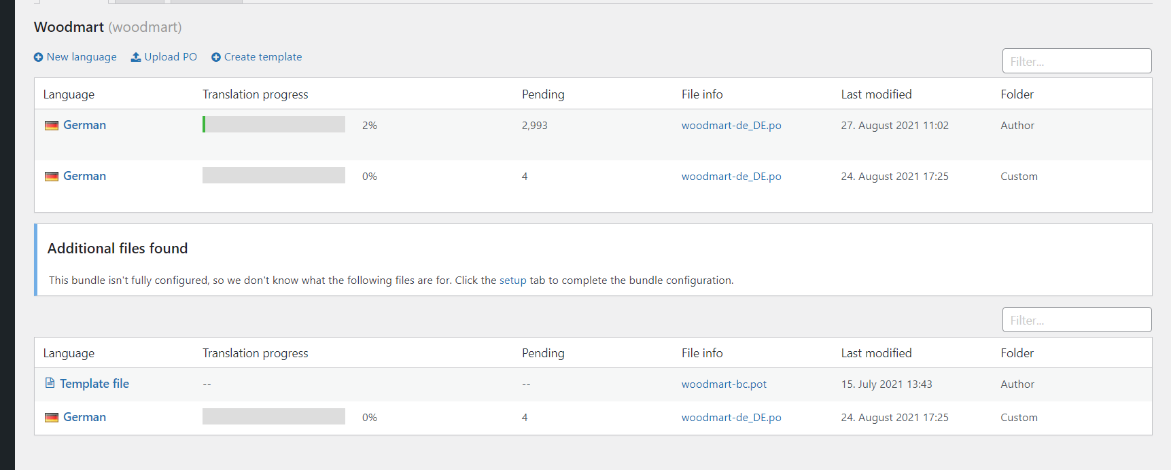Click the plus icon beside New language
The width and height of the screenshot is (1171, 470).
click(x=38, y=58)
